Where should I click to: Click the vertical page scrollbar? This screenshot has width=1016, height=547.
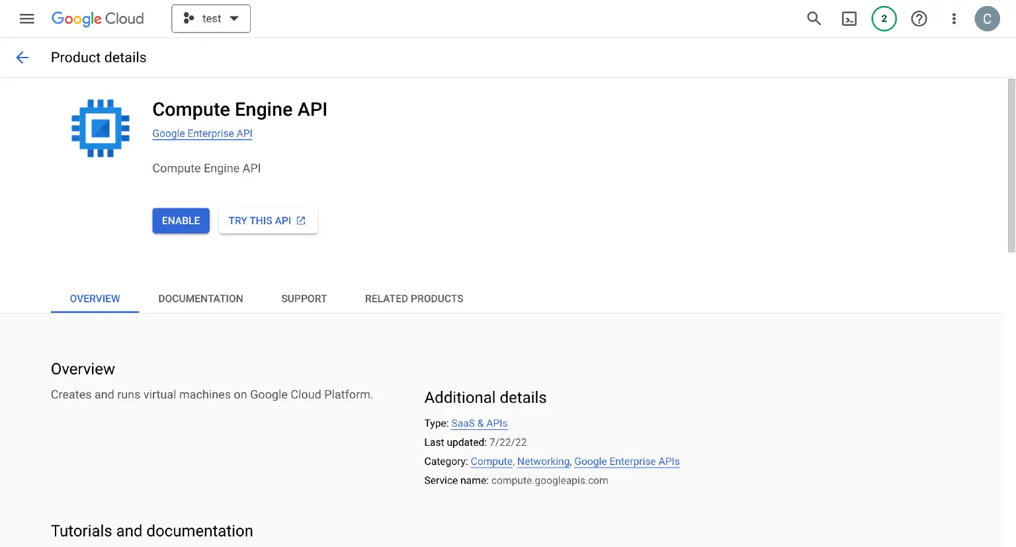(x=1011, y=165)
